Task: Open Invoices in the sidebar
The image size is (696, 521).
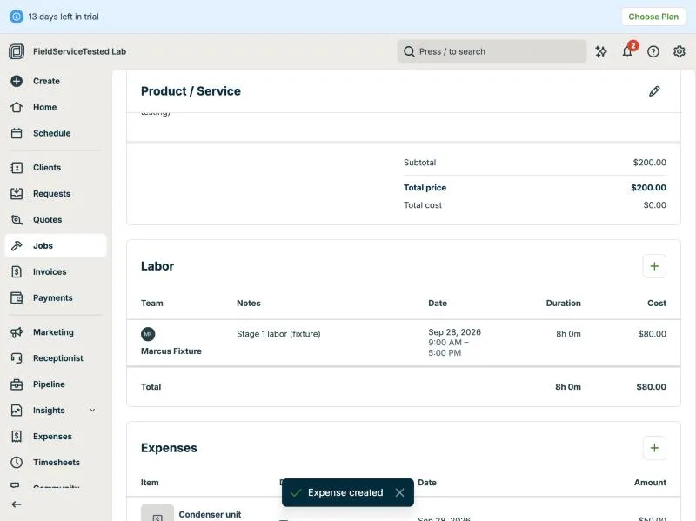Action: click(56, 271)
